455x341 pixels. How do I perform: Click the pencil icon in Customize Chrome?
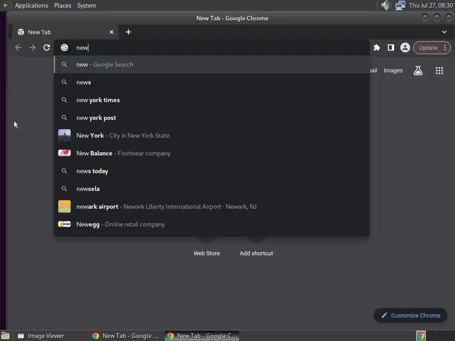pyautogui.click(x=384, y=316)
